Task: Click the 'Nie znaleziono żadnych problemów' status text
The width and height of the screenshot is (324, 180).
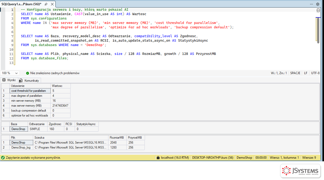Action: coord(55,73)
